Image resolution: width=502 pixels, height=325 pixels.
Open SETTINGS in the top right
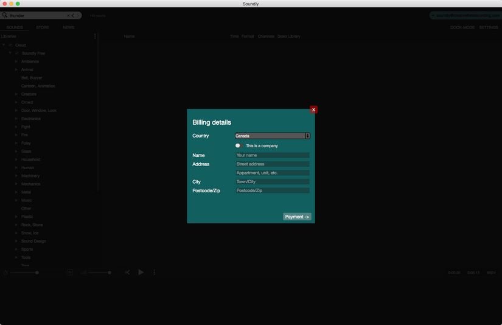488,27
